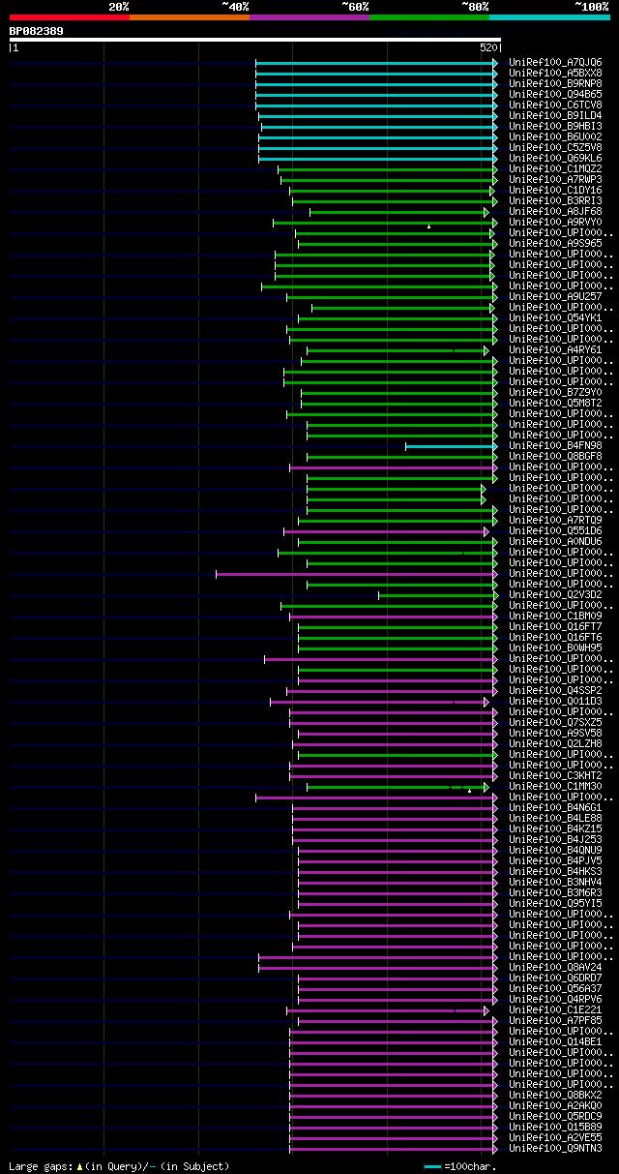The image size is (619, 1174).
Task: Click the cyan ~100% identity legend segment
Action: coord(549,17)
